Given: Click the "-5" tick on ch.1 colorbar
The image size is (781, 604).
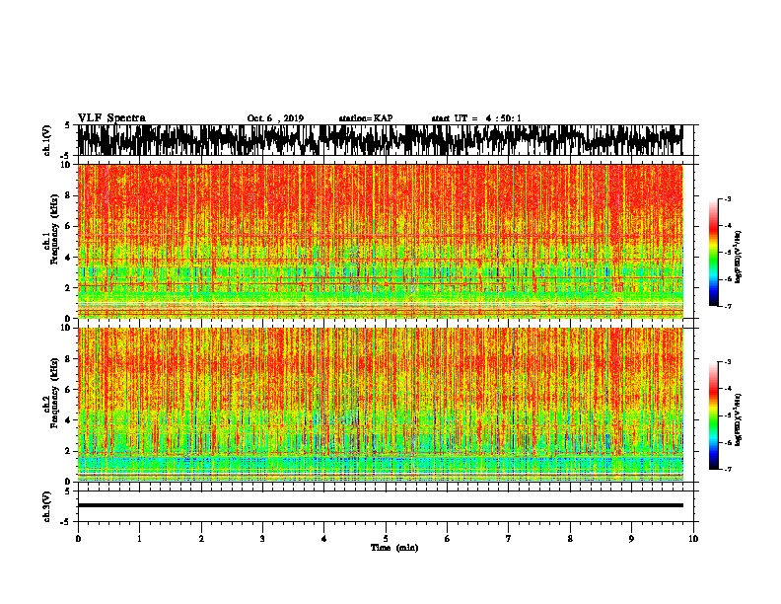Looking at the screenshot, I should 728,253.
